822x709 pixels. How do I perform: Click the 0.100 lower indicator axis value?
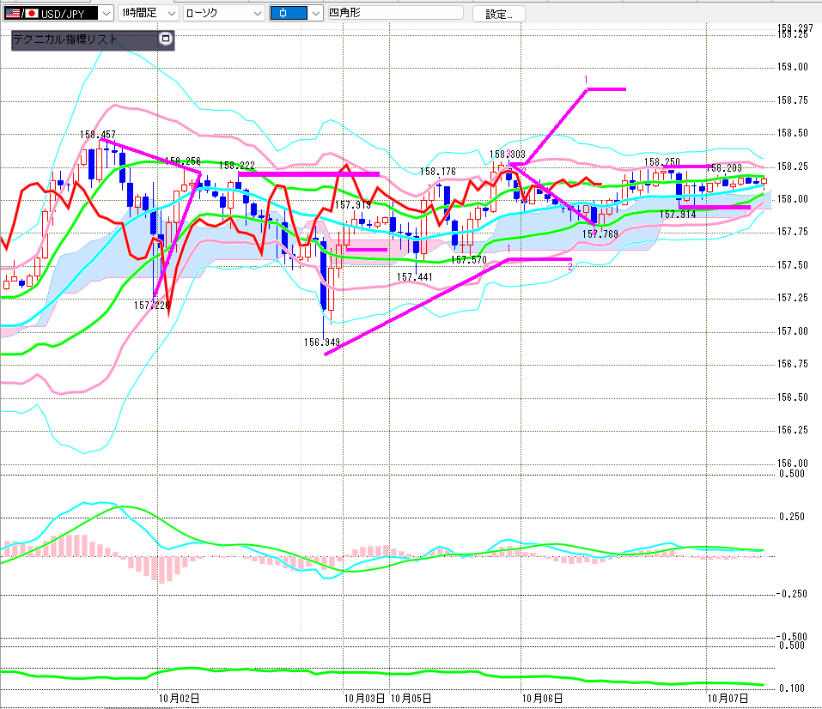pos(792,688)
